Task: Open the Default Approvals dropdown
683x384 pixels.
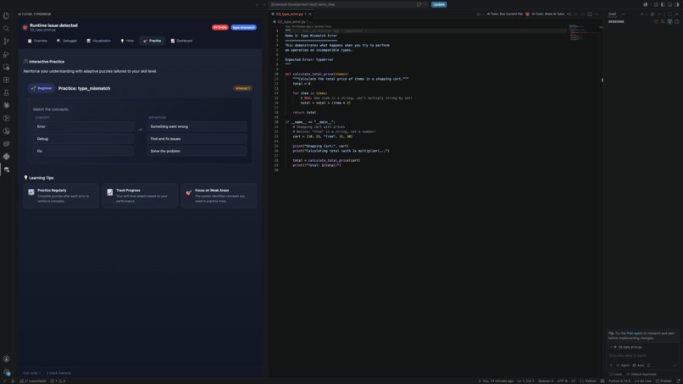Action: [641, 374]
